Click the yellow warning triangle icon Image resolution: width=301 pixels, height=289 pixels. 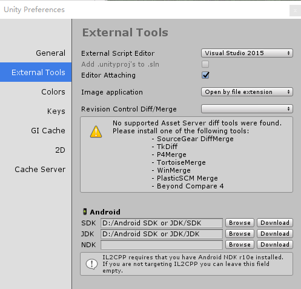coord(96,131)
